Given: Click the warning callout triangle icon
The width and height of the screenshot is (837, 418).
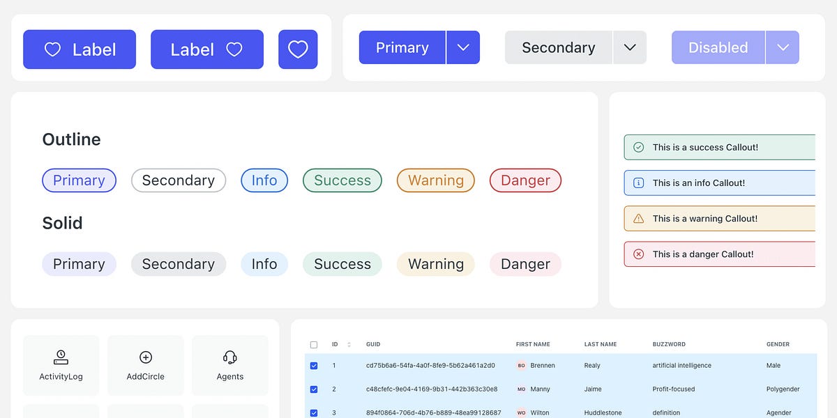Looking at the screenshot, I should coord(638,219).
